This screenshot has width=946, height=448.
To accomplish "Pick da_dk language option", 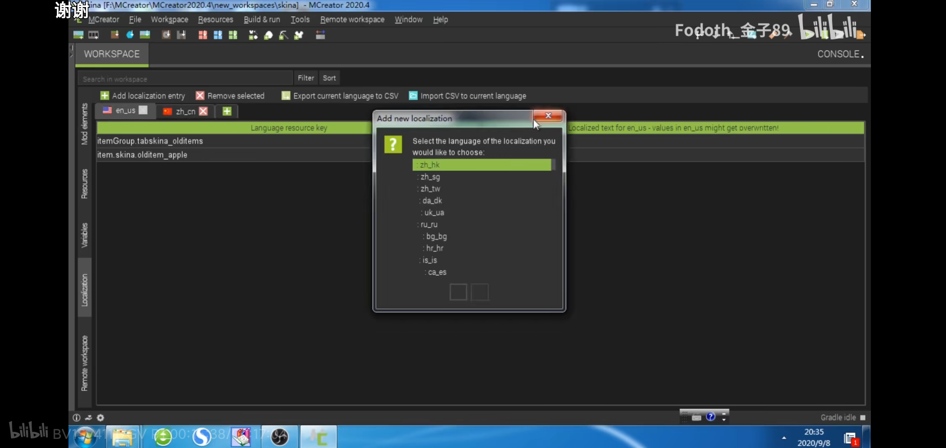I will [432, 201].
